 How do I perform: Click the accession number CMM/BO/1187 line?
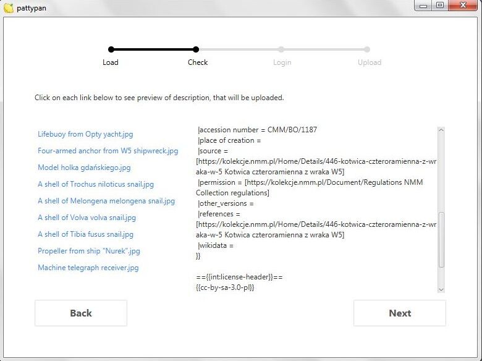[x=257, y=130]
